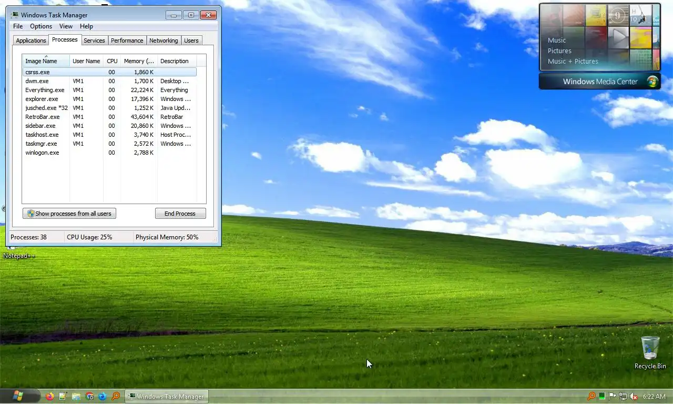This screenshot has width=673, height=404.
Task: Switch to the Networking tab
Action: click(x=164, y=41)
